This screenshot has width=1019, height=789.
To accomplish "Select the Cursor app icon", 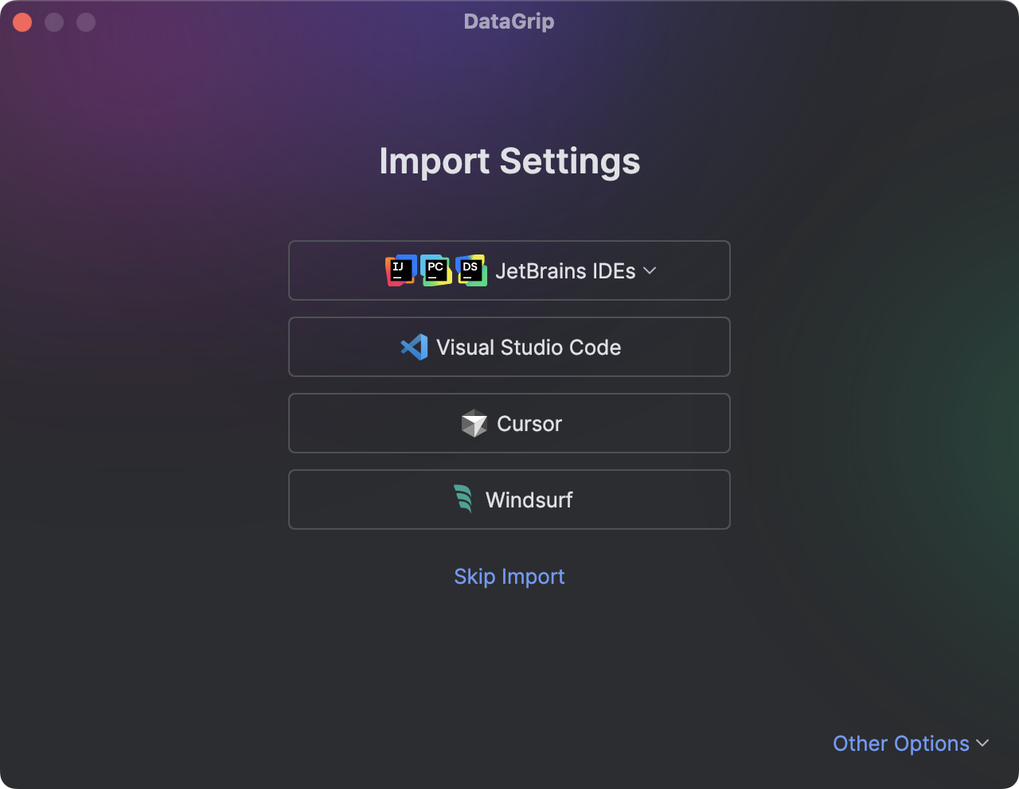I will [x=474, y=423].
